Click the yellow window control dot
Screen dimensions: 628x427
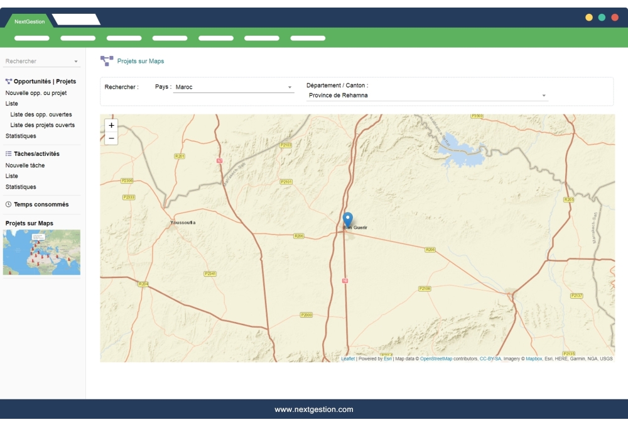pos(588,18)
